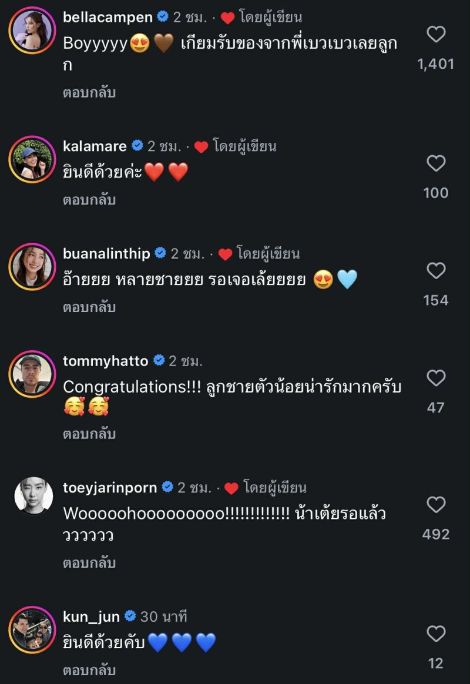470x684 pixels.
Task: View the 1,401 likes on bellacampen's comment
Action: (x=435, y=64)
